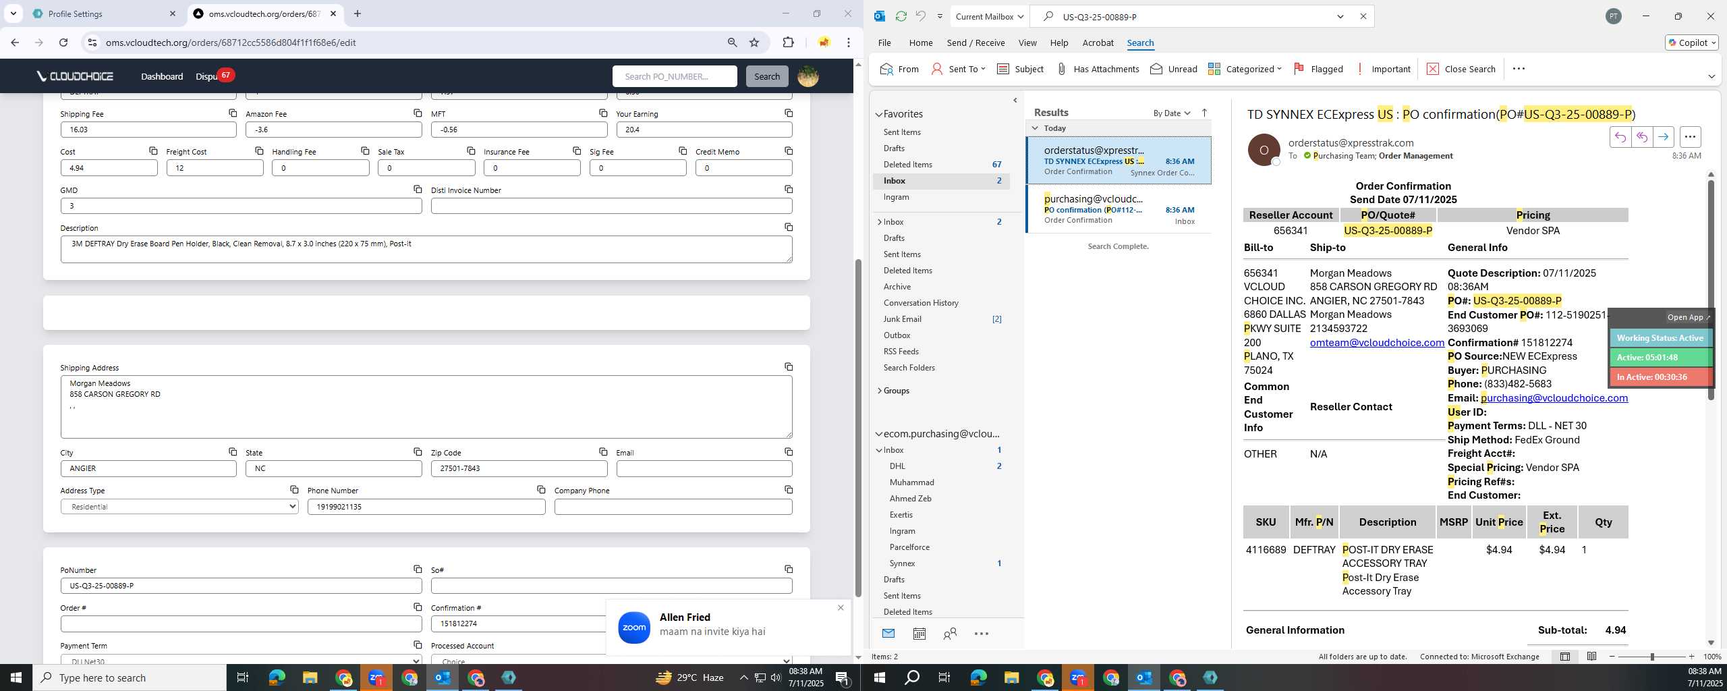Filter search results by Unread
Image resolution: width=1727 pixels, height=691 pixels.
1174,69
